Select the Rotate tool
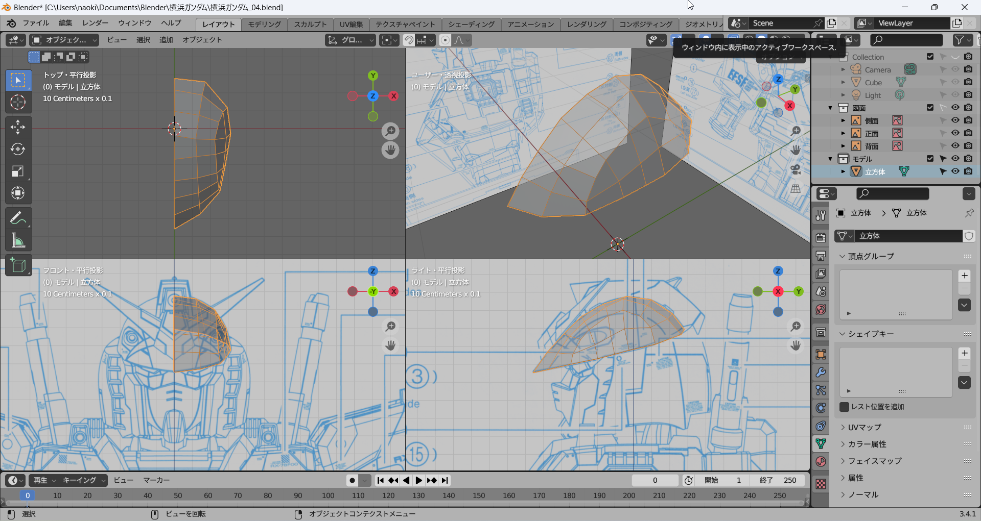 pos(18,149)
